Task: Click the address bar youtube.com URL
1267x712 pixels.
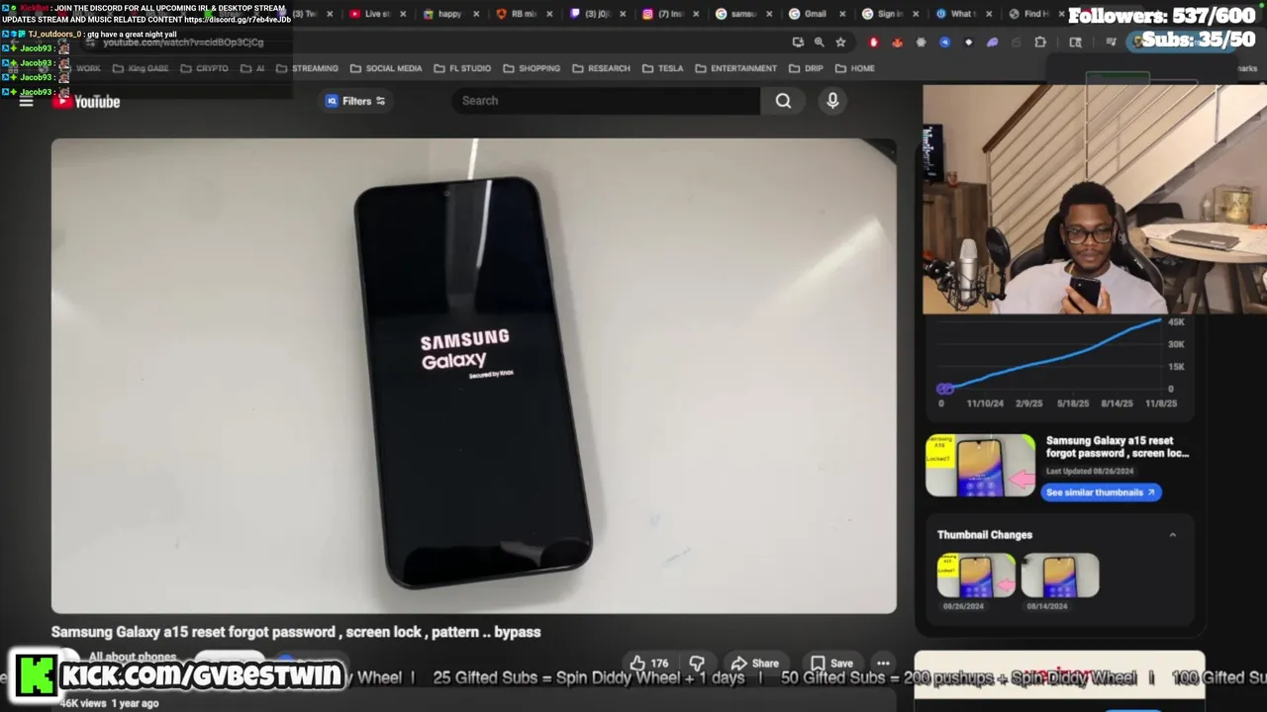Action: point(183,43)
